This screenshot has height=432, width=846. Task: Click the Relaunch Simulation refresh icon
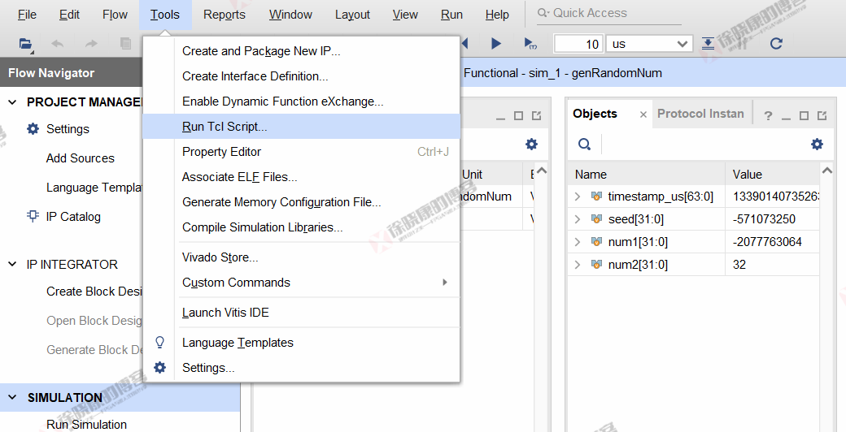[776, 44]
